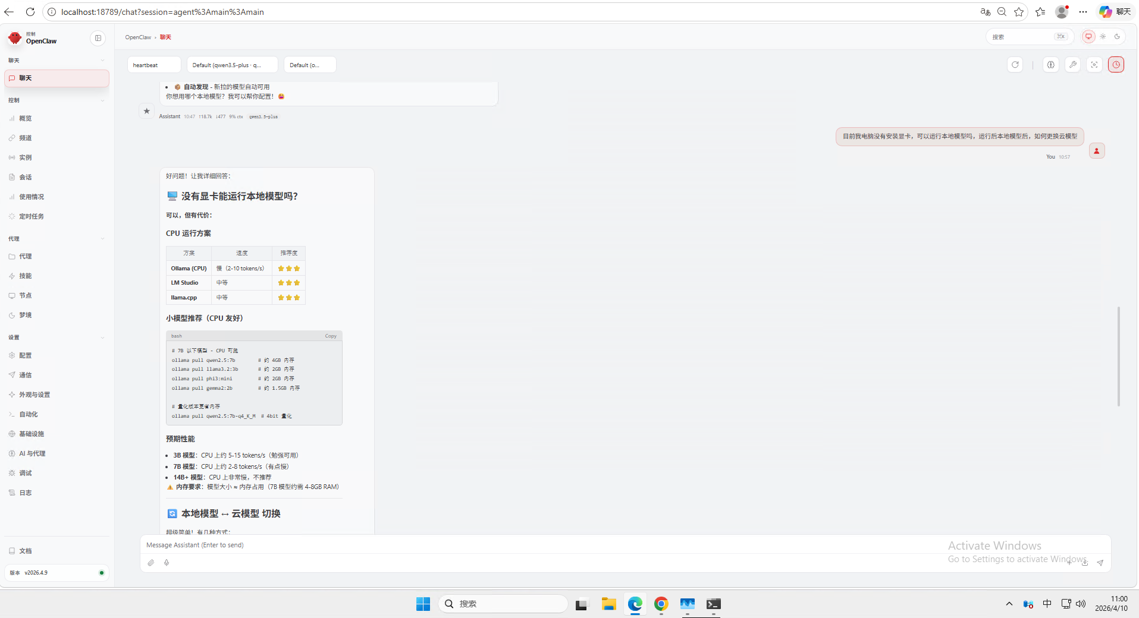Open 通信 communication settings
The width and height of the screenshot is (1139, 618).
pyautogui.click(x=57, y=375)
